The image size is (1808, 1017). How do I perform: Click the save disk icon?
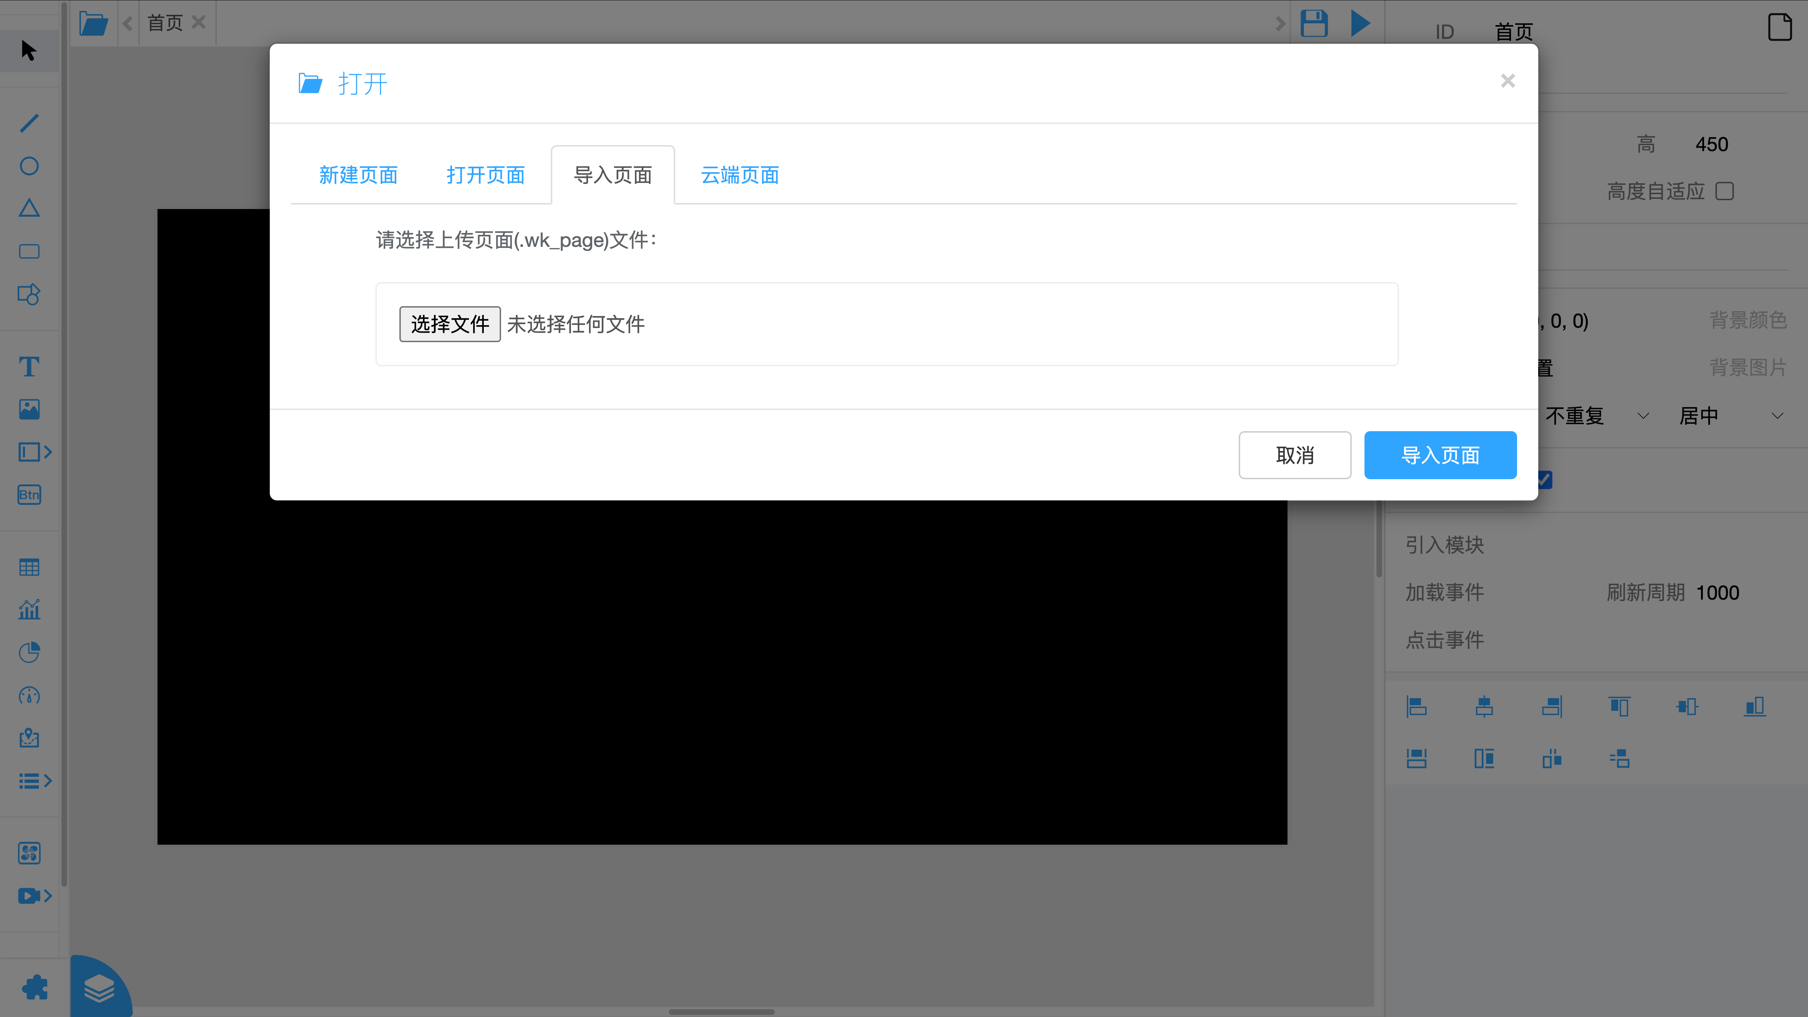[1314, 23]
